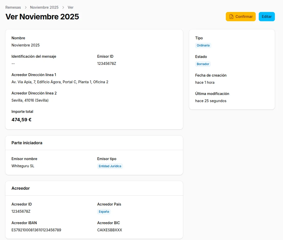Click the Identificación del mensaje label
Screen dimensions: 283x240
[x=34, y=56]
